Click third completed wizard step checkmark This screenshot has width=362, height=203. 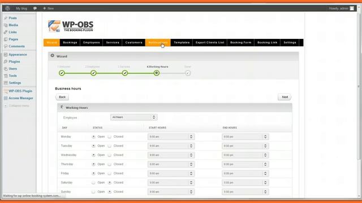[x=125, y=73]
